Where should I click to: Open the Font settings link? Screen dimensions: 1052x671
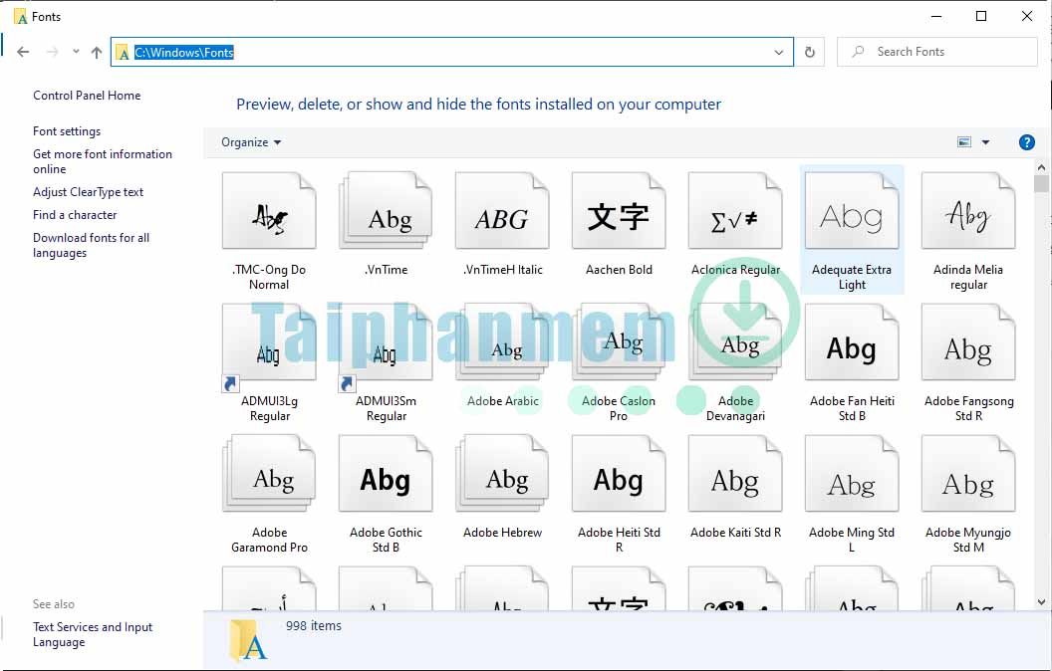(x=67, y=131)
